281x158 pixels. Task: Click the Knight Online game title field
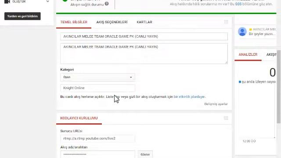(97, 88)
